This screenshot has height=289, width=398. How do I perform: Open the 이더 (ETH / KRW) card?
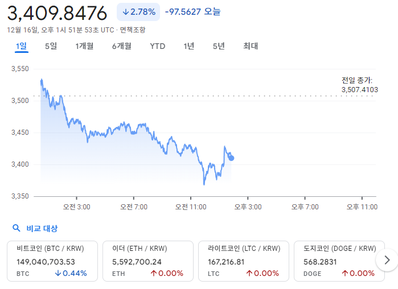point(147,261)
